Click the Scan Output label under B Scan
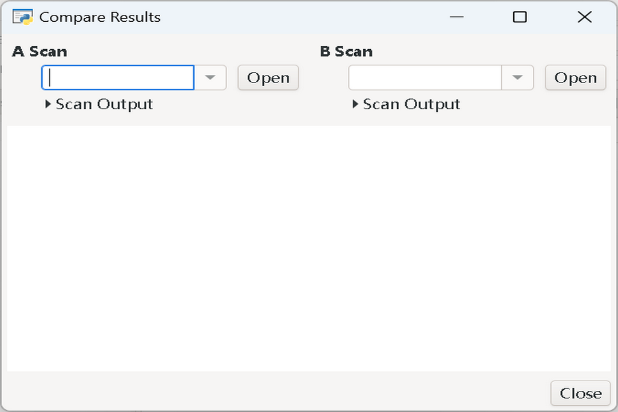 [411, 104]
